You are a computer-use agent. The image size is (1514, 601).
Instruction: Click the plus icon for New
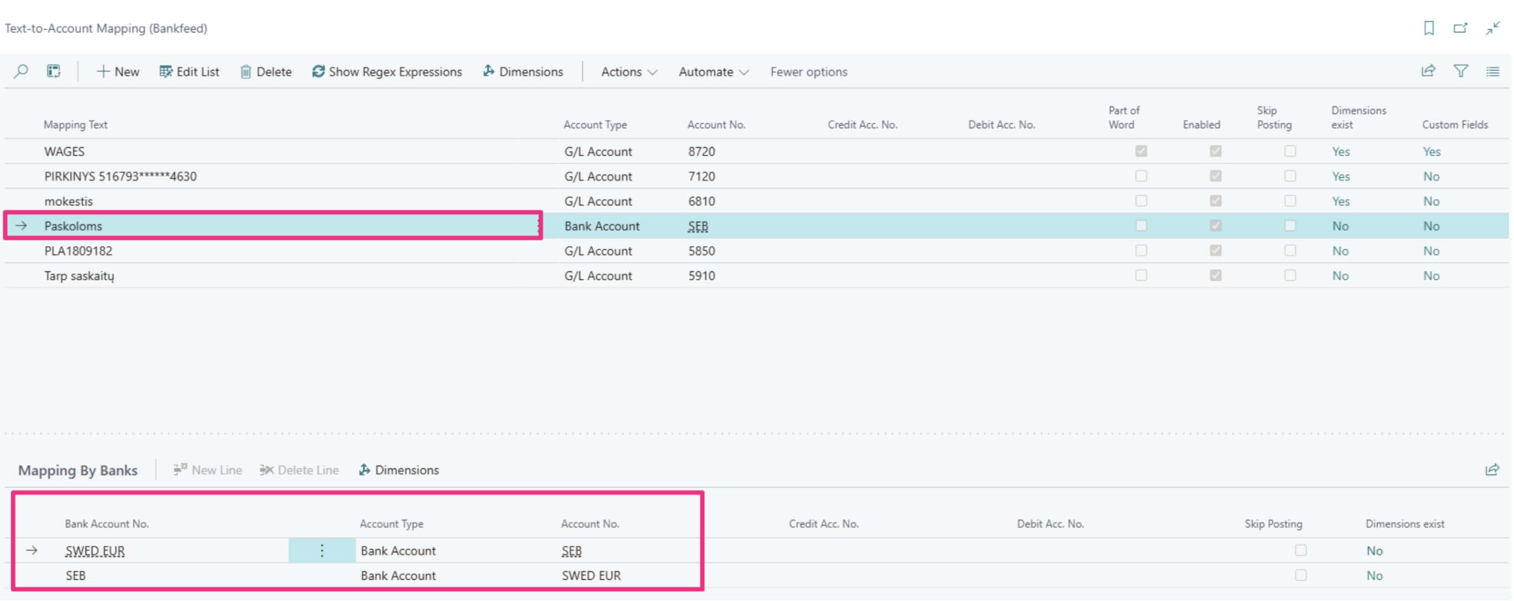(x=103, y=72)
